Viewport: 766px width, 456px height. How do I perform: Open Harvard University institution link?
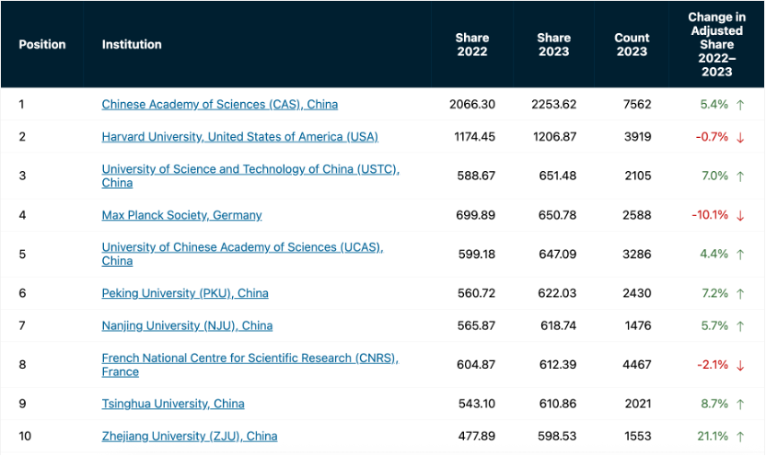(x=240, y=137)
